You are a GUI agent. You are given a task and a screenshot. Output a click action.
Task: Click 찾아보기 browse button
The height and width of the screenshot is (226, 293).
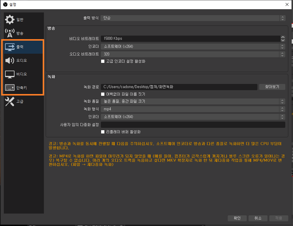pyautogui.click(x=272, y=87)
